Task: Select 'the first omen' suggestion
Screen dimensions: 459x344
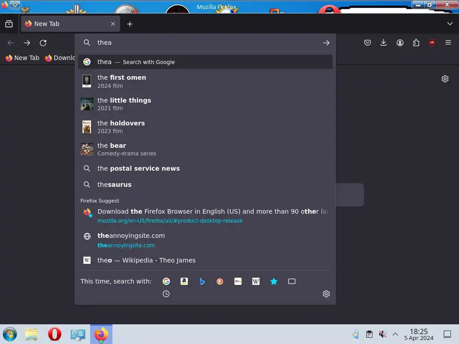Action: pos(205,82)
